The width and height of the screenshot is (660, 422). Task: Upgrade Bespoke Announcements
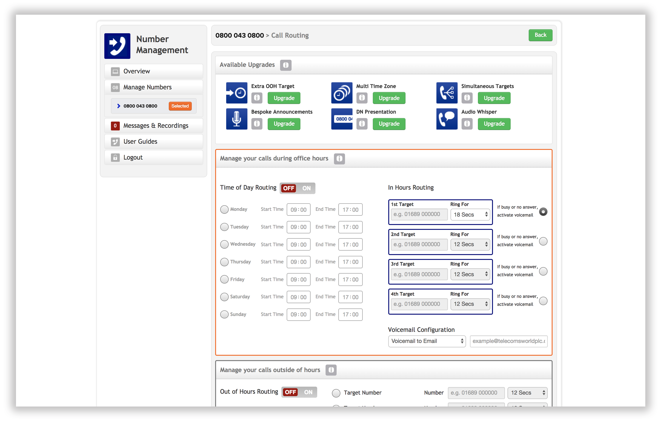point(284,124)
